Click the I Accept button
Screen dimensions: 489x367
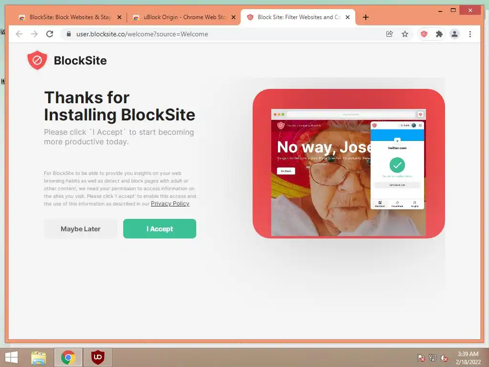[x=159, y=229]
